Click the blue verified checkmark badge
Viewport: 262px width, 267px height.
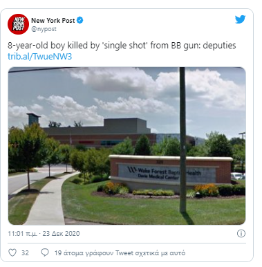click(x=80, y=21)
